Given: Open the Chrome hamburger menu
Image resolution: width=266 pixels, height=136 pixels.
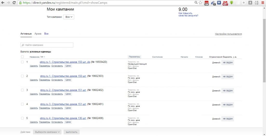Looking at the screenshot, I should [x=262, y=3].
